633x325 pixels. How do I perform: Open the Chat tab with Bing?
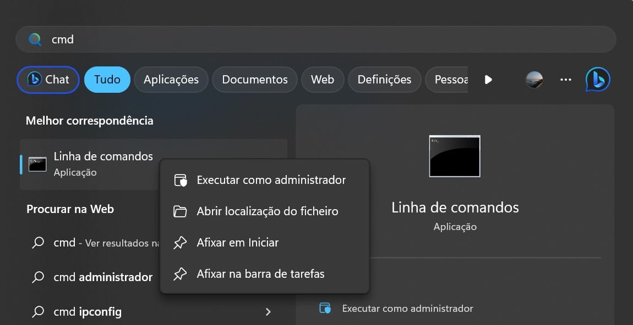click(x=48, y=80)
